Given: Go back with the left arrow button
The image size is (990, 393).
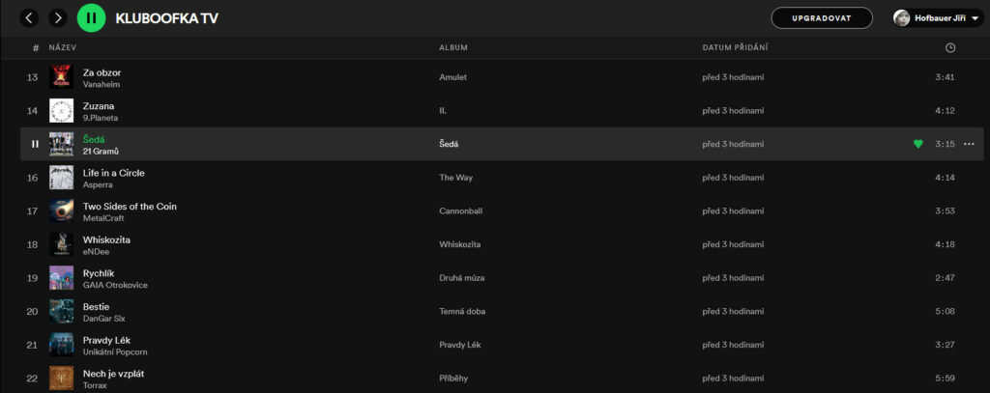Looking at the screenshot, I should point(29,17).
